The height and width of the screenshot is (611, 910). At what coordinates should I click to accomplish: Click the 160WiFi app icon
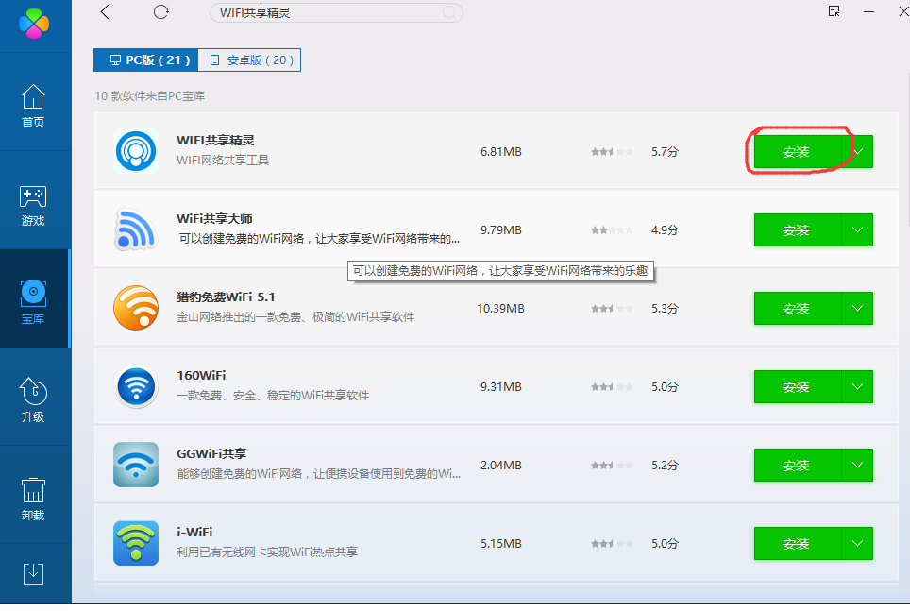point(136,386)
